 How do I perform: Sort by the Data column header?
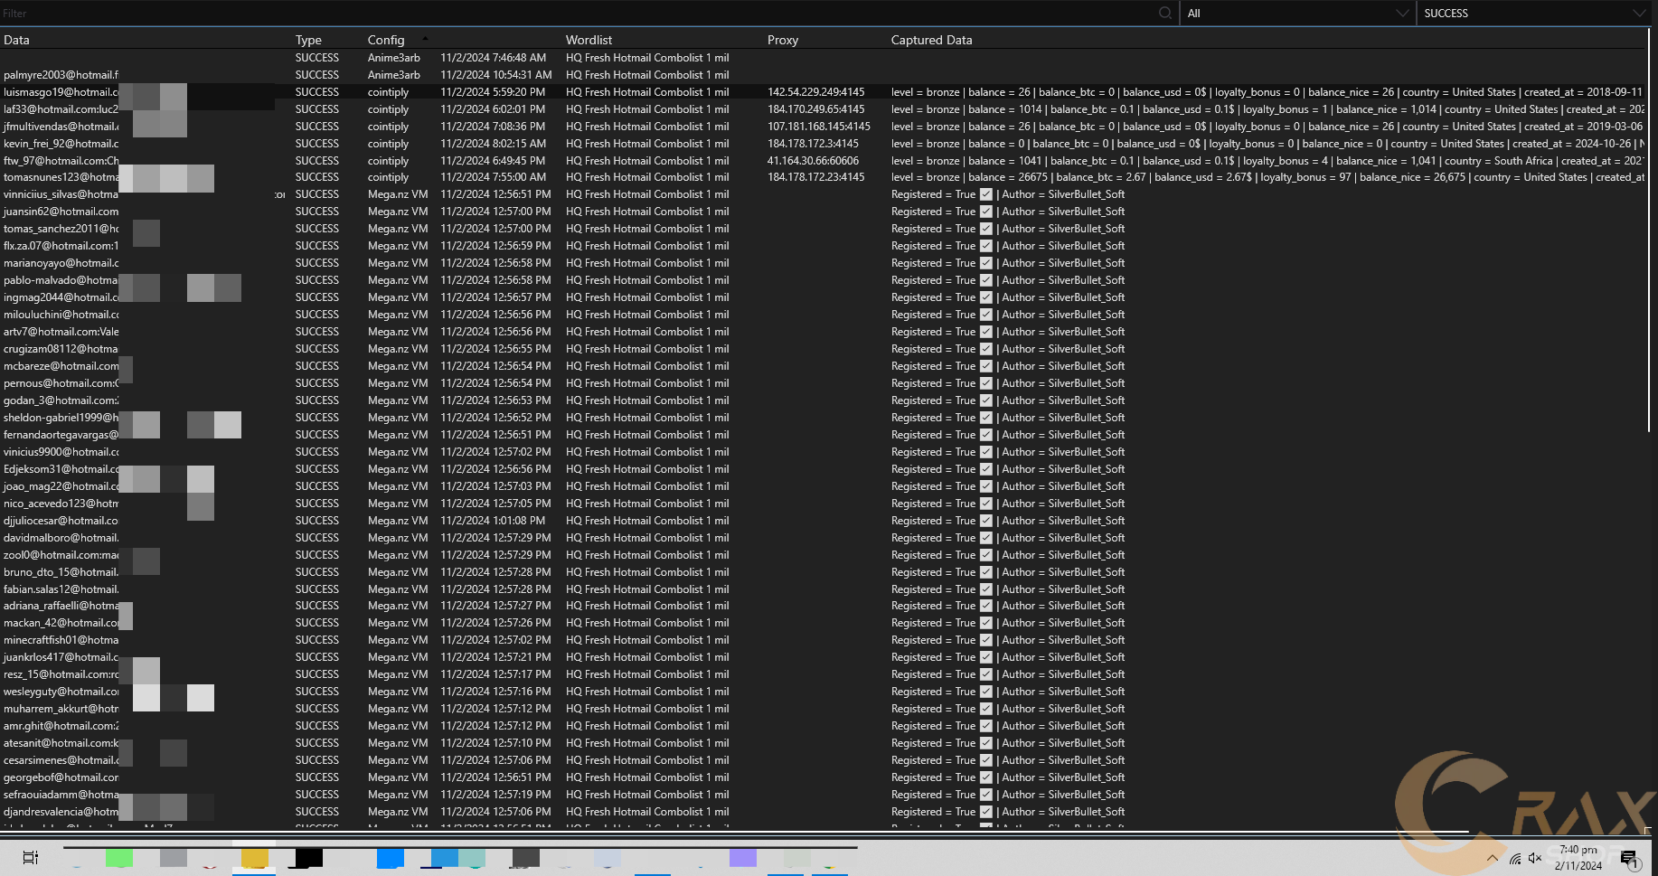[x=17, y=40]
